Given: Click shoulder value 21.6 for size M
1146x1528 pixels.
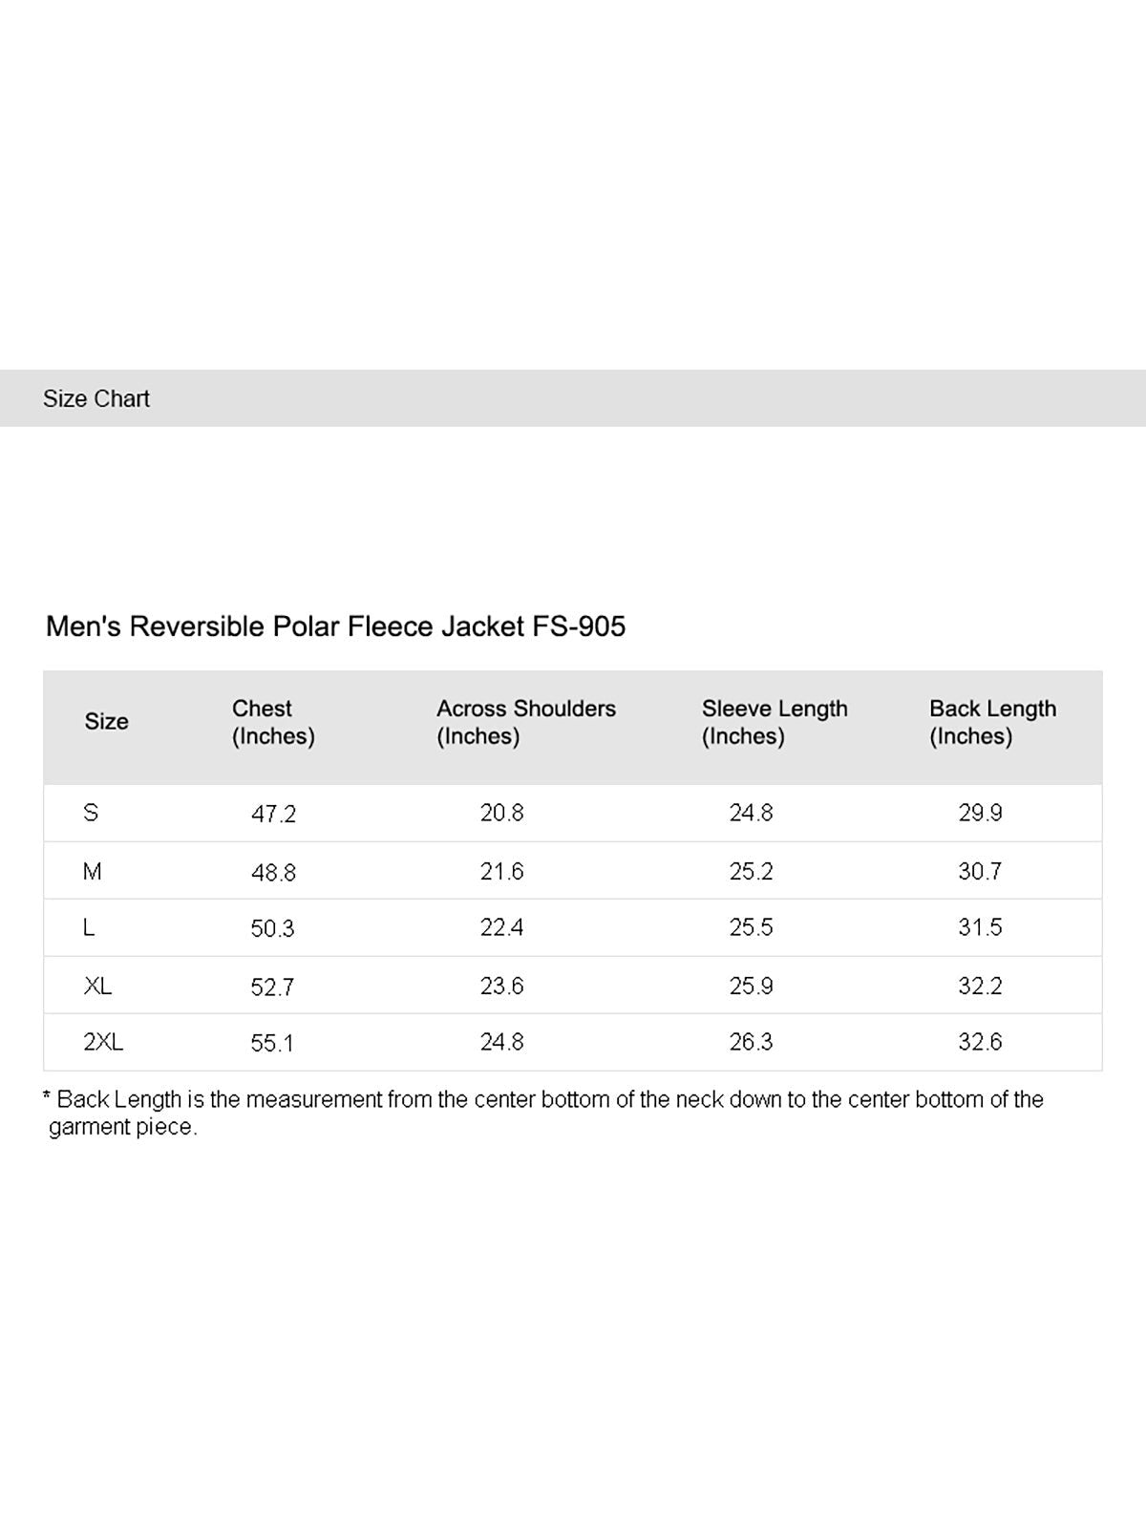Looking at the screenshot, I should tap(501, 871).
